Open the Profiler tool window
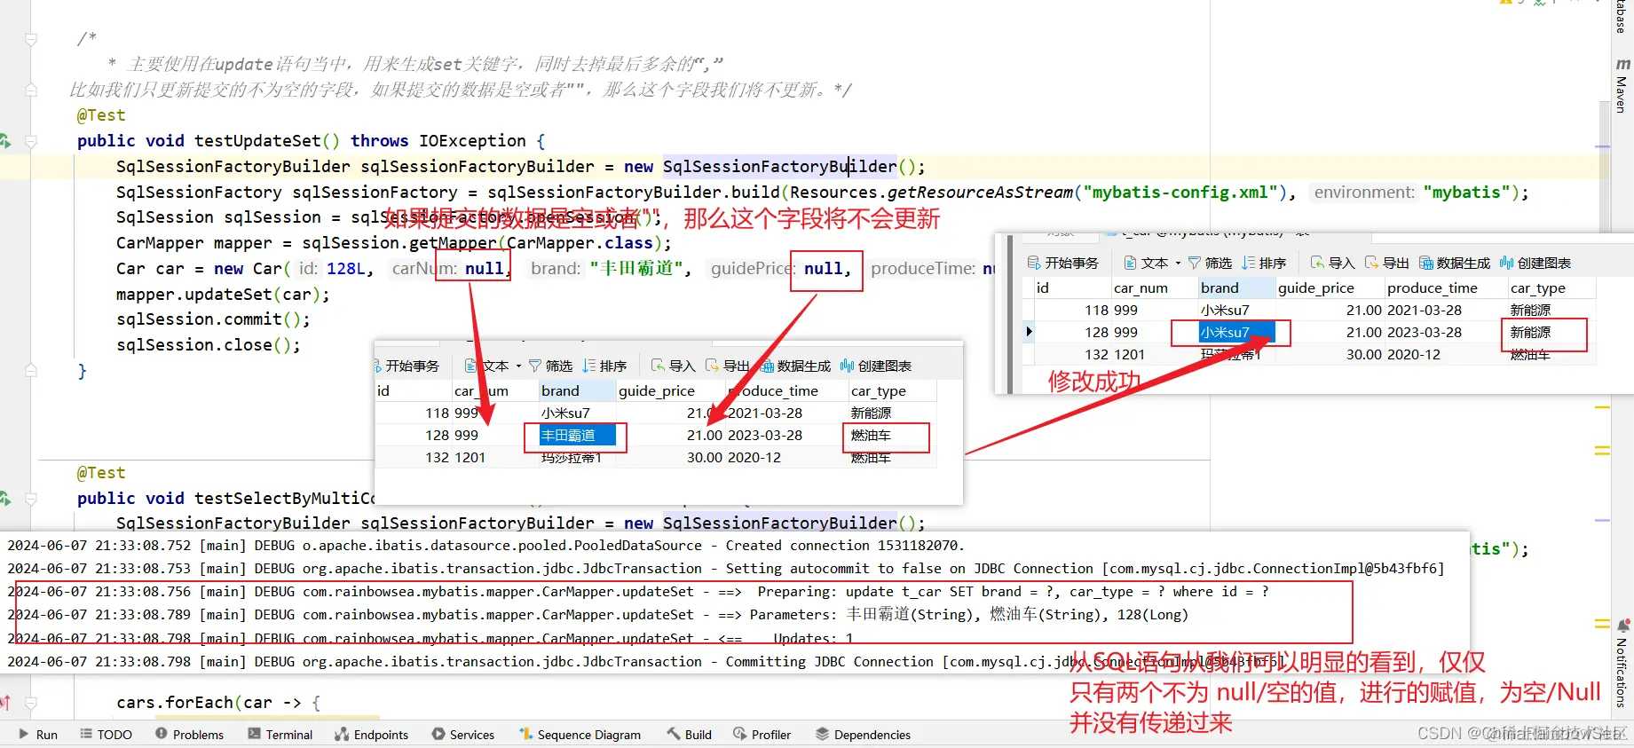Image resolution: width=1634 pixels, height=748 pixels. (x=762, y=735)
